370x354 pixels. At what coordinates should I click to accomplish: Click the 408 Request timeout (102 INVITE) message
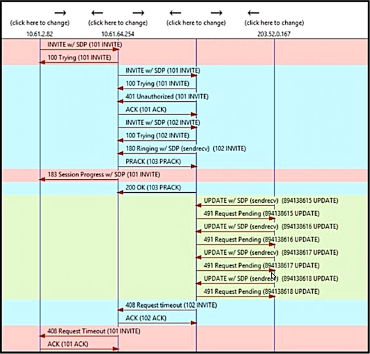[x=171, y=305]
